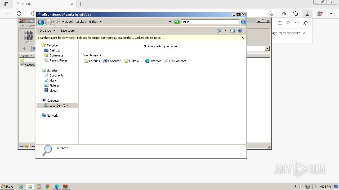The image size is (339, 190).
Task: Select Favorites in the navigation pane
Action: [50, 45]
